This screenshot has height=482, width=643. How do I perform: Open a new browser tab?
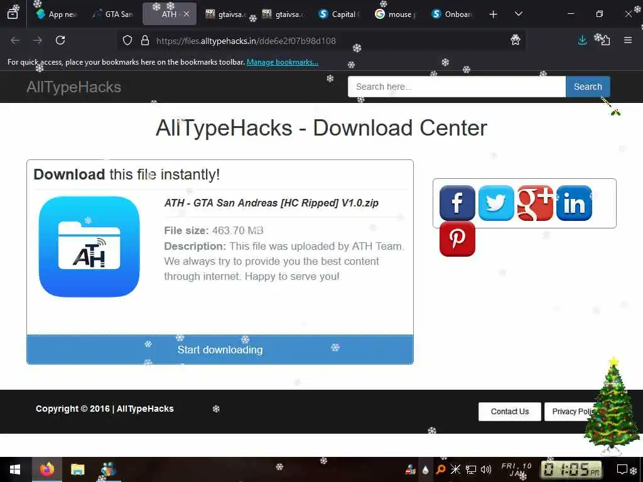pyautogui.click(x=494, y=14)
